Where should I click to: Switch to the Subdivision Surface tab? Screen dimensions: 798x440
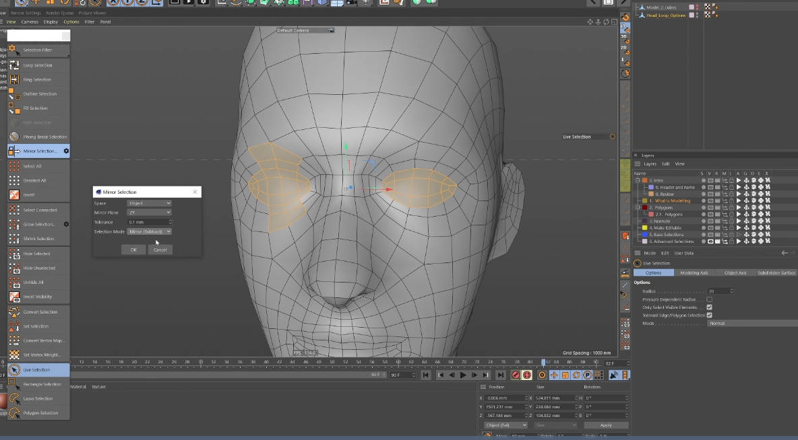coord(776,273)
